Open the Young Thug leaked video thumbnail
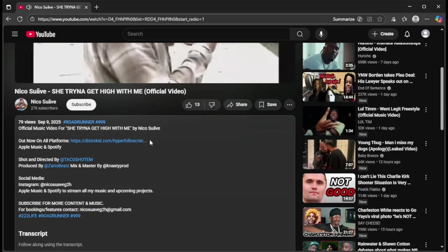This screenshot has width=448, height=252. pos(329,154)
